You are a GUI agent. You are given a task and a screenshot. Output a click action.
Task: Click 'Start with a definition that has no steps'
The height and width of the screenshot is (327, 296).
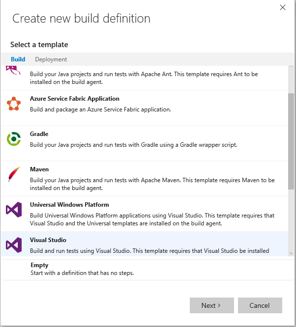tap(82, 273)
